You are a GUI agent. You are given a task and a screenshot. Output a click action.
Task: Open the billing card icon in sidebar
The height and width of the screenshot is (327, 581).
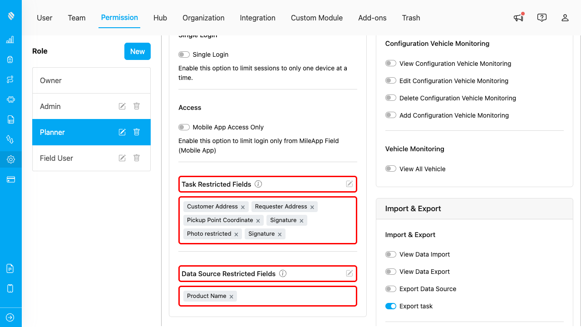(x=10, y=179)
